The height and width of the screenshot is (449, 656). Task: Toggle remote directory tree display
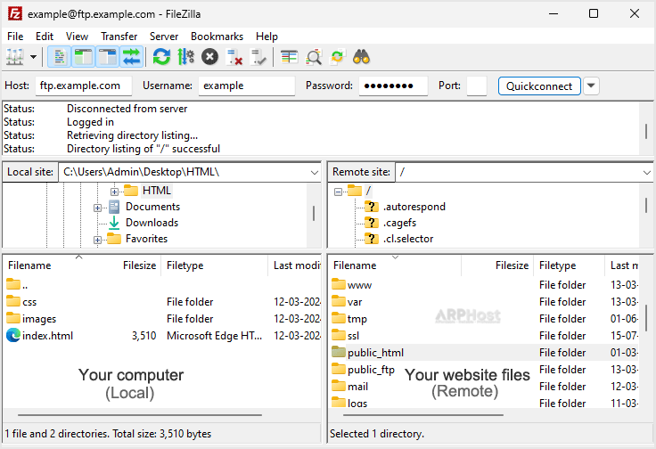point(108,57)
